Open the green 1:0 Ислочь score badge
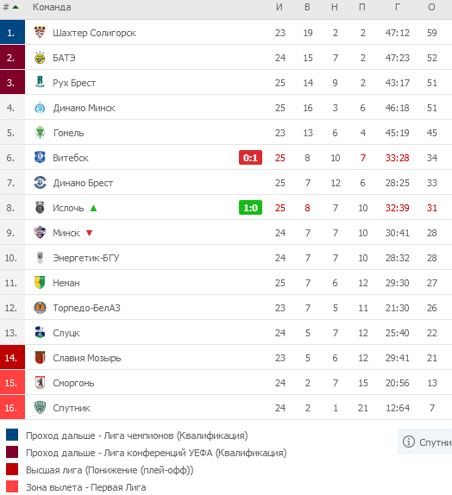 coord(250,208)
